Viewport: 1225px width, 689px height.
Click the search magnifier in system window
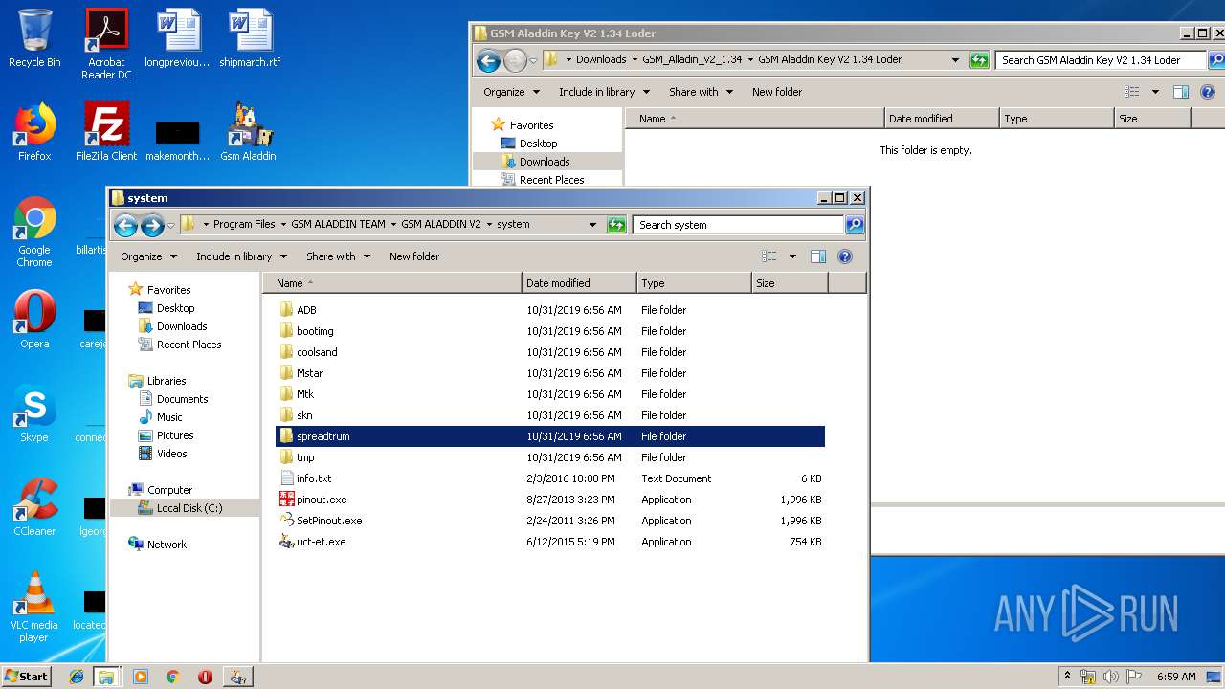point(855,225)
